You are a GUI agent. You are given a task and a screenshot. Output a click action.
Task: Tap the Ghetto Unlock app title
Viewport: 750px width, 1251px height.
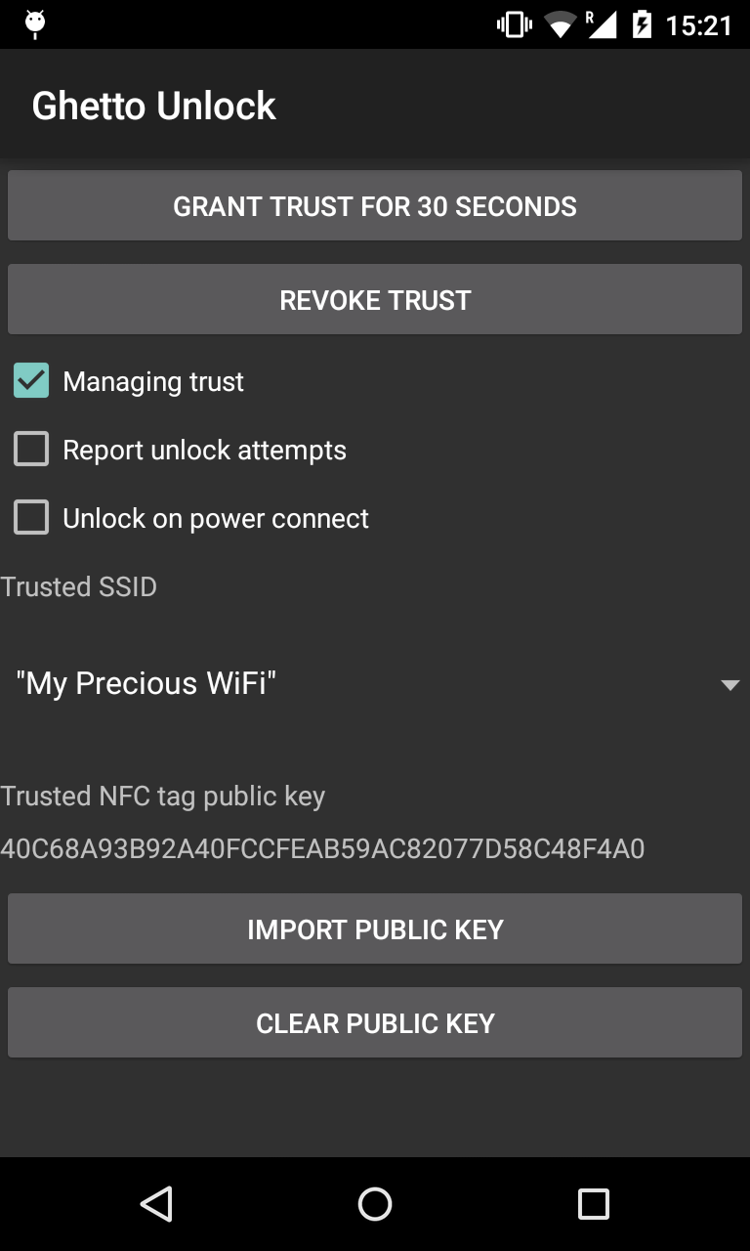point(154,106)
